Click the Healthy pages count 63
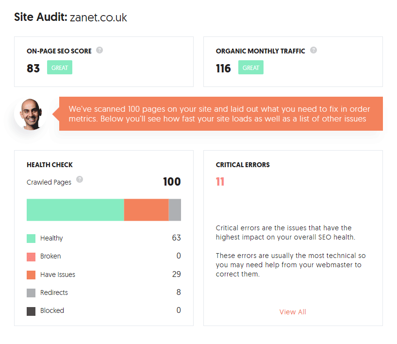 click(177, 238)
